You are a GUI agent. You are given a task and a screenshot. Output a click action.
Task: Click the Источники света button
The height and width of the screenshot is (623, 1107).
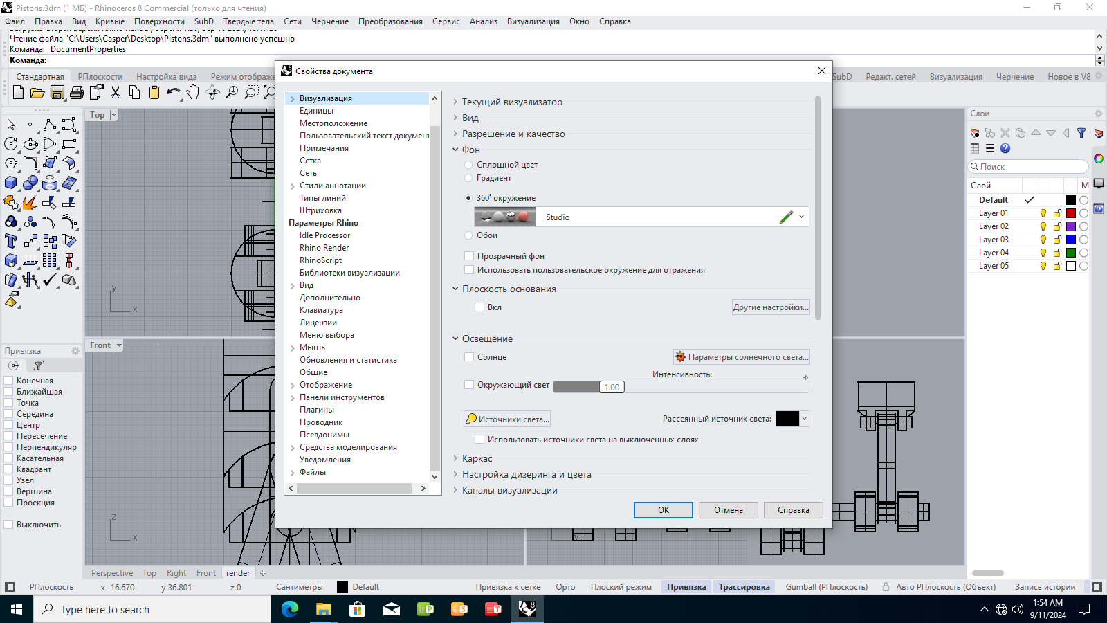click(507, 419)
